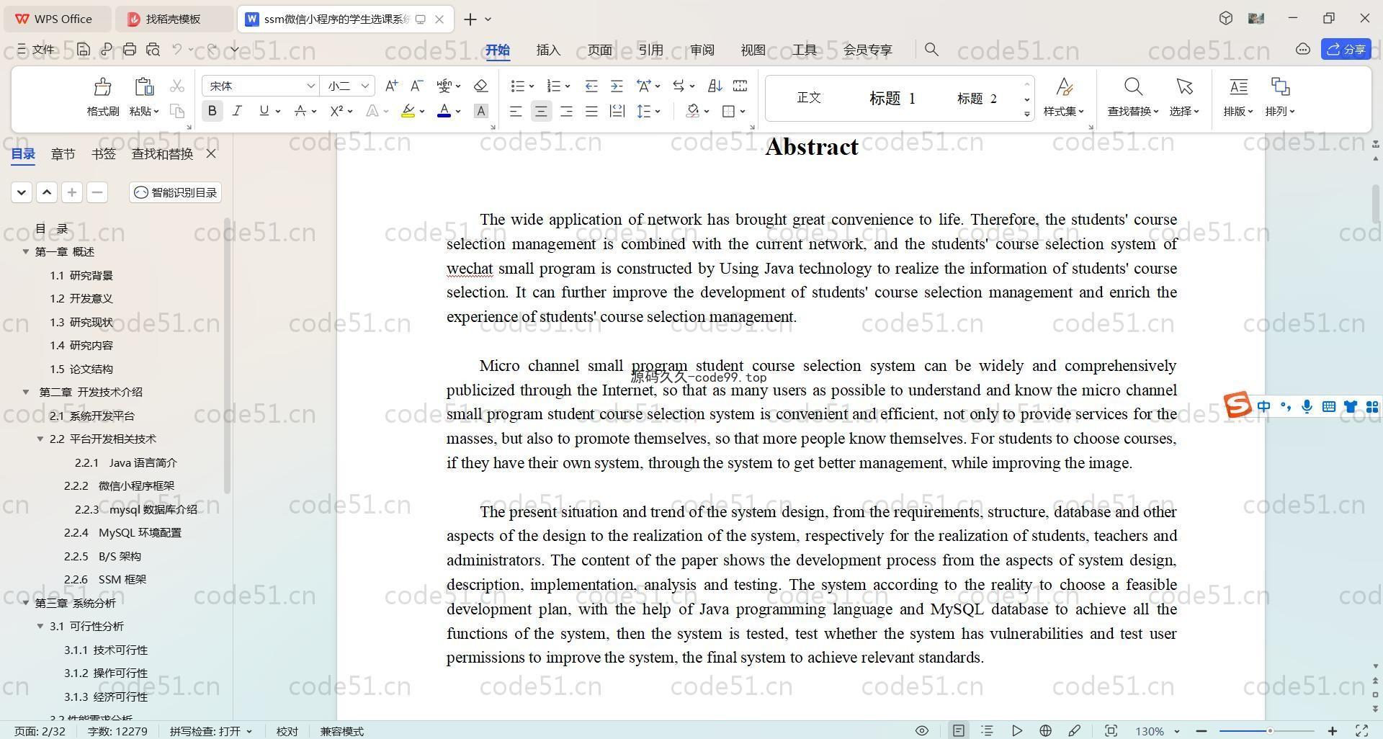Click the zoom in plus button
The height and width of the screenshot is (739, 1383).
1333,731
